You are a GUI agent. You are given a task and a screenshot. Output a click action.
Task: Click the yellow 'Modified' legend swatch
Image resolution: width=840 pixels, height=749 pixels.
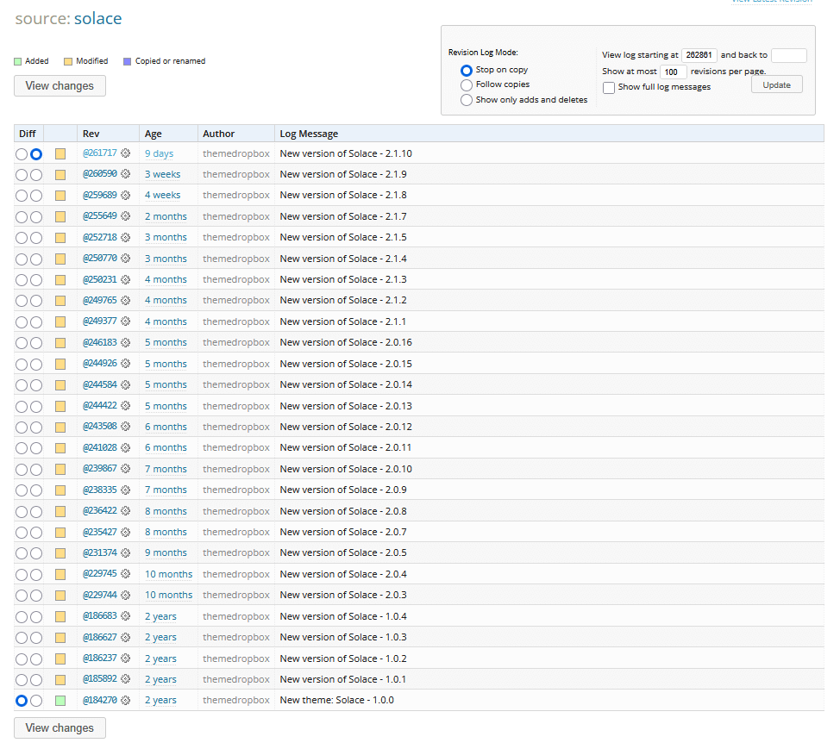pyautogui.click(x=68, y=60)
